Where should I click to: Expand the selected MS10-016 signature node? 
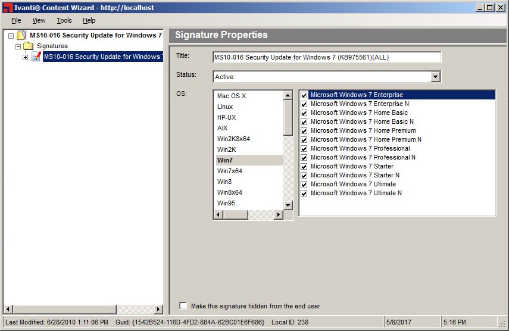(26, 57)
